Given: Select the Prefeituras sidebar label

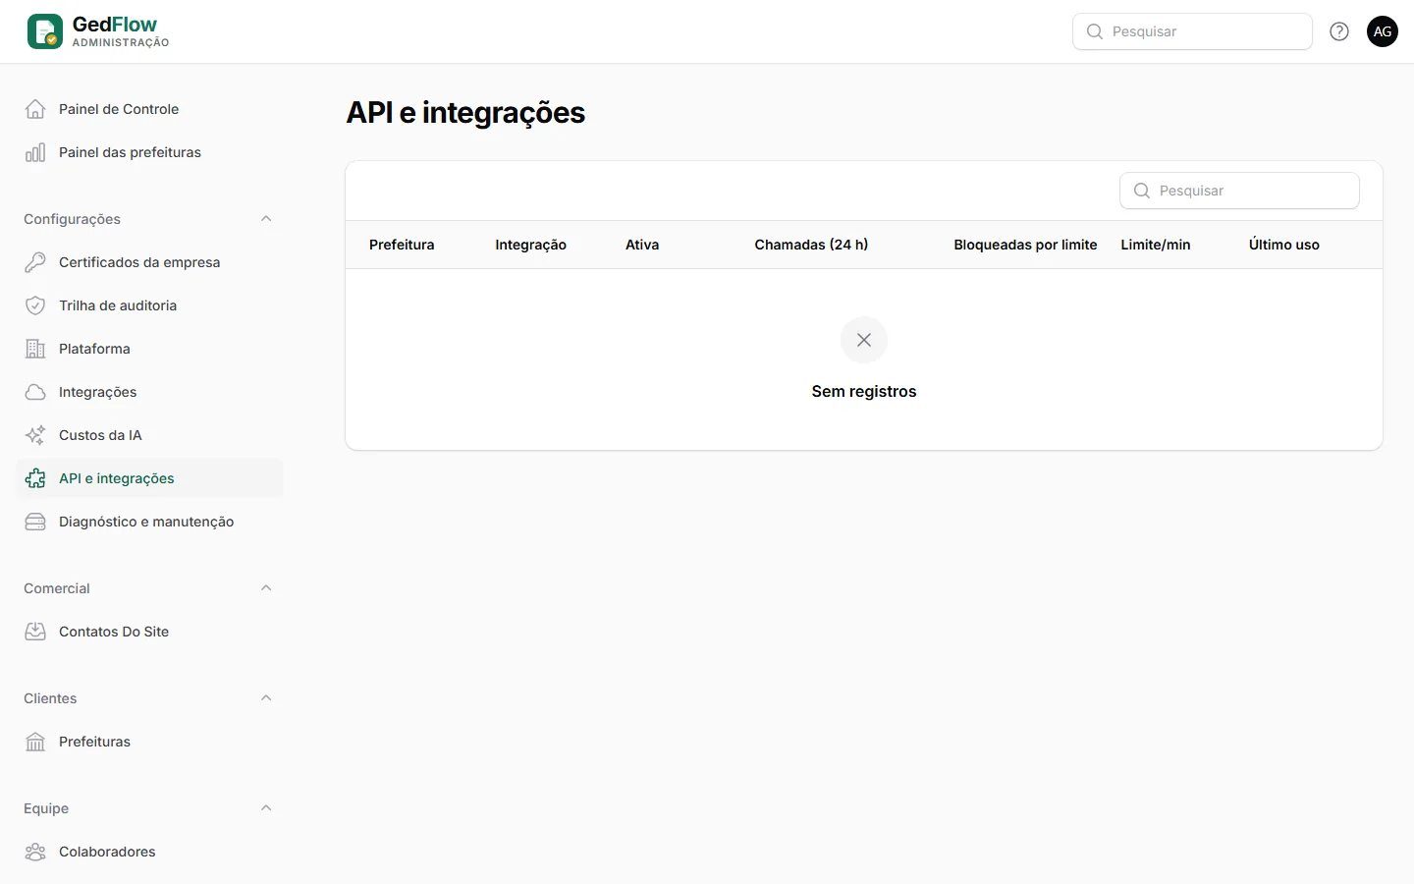Looking at the screenshot, I should point(94,742).
